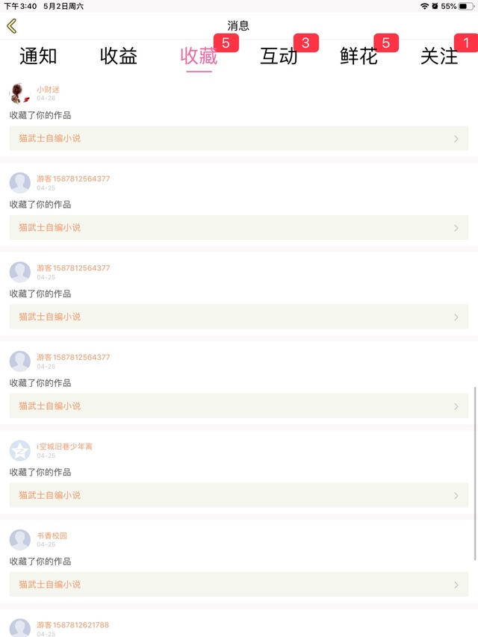This screenshot has height=637, width=478.
Task: Open 小财迷's profile avatar
Action: click(20, 93)
